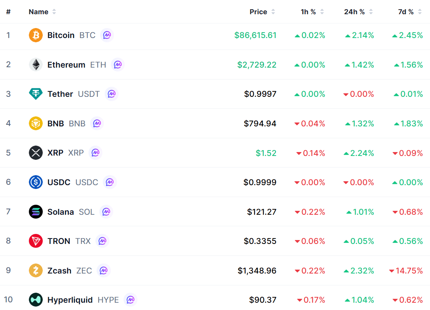430x310 pixels.
Task: Open the community chat icon beside BNB
Action: [x=97, y=123]
